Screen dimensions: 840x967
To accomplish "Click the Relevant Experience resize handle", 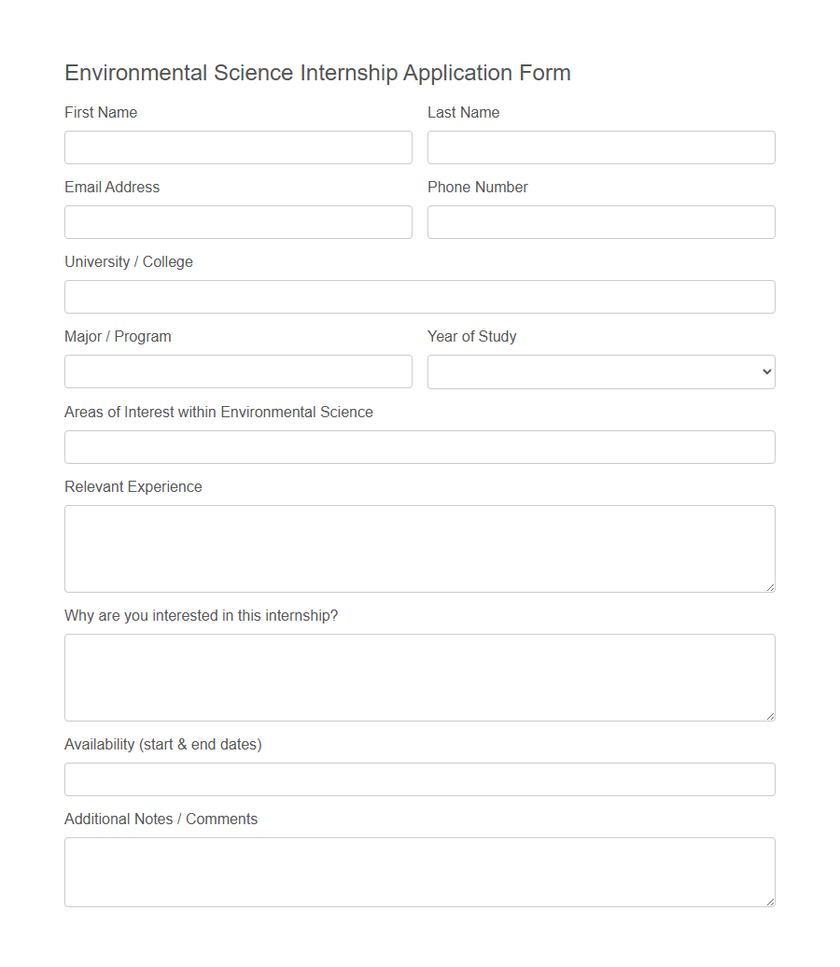I will click(x=770, y=586).
